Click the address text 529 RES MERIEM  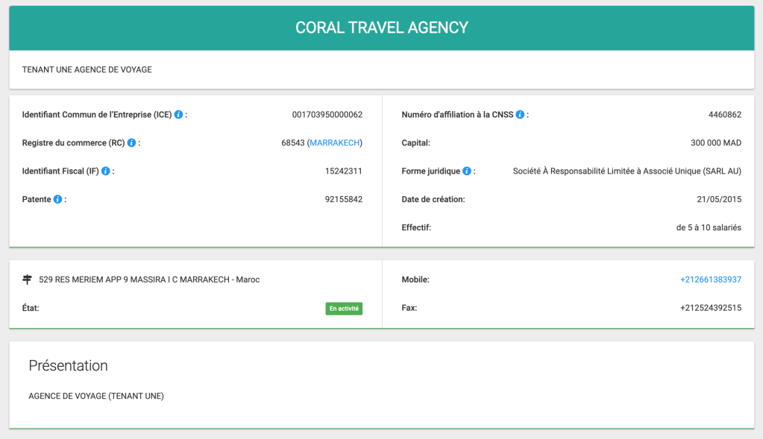click(x=149, y=279)
